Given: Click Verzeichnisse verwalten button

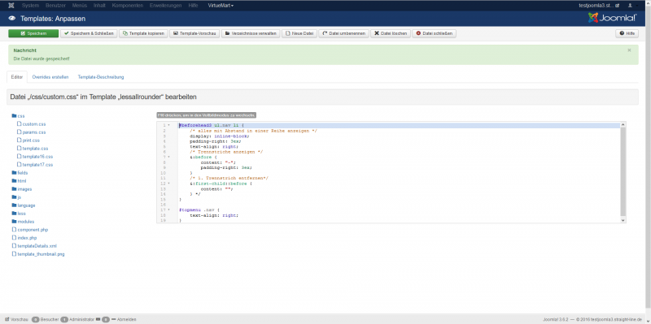Looking at the screenshot, I should (x=251, y=33).
